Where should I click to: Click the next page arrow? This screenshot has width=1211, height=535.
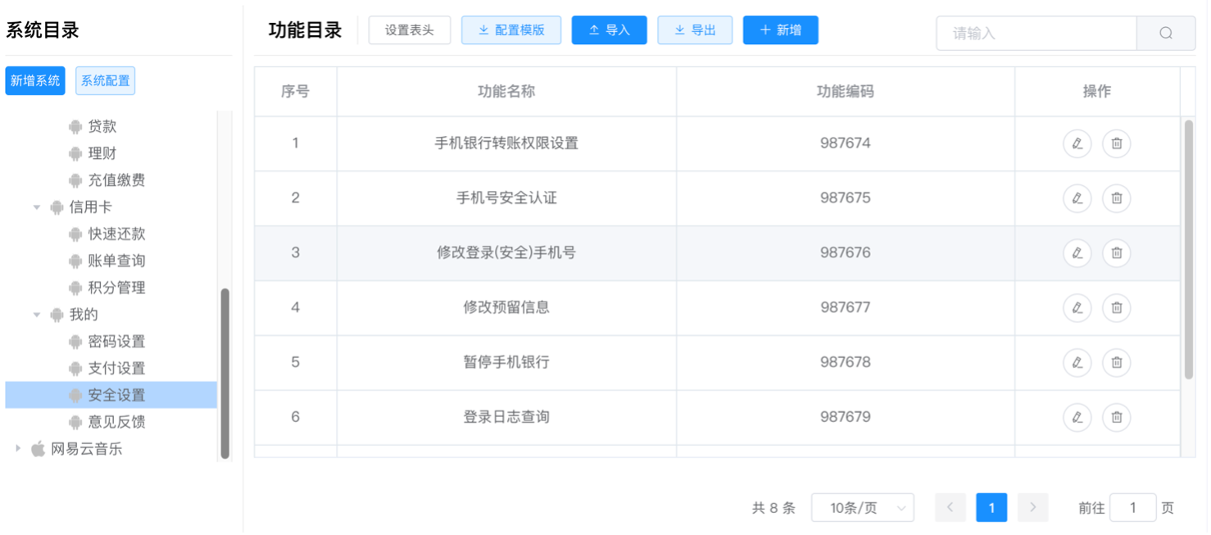(x=1032, y=508)
